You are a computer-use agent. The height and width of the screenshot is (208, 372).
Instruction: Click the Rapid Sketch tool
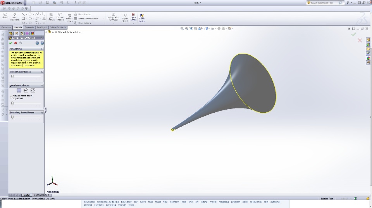click(x=142, y=18)
